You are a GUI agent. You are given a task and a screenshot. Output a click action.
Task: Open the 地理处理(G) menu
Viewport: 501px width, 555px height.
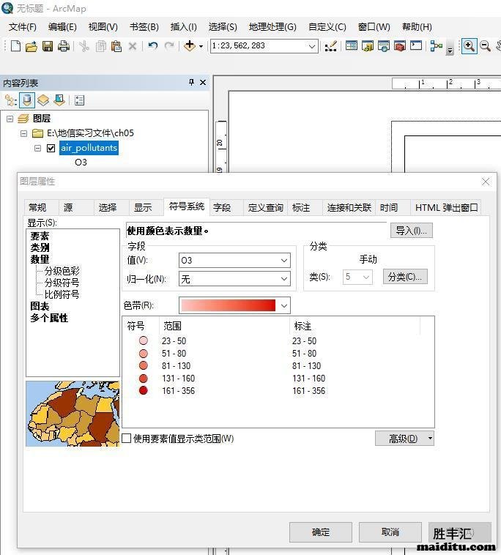(x=272, y=27)
